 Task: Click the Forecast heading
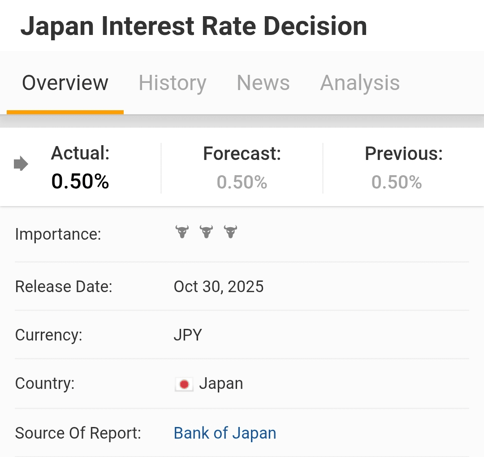(x=242, y=153)
